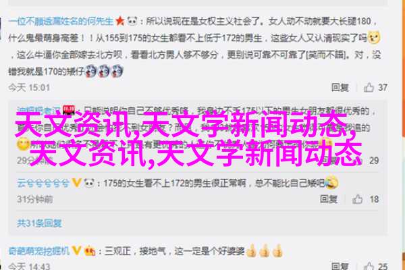Open the 奇葩萌宠挖掘机 user profile
The height and width of the screenshot is (270, 405).
(x=39, y=250)
